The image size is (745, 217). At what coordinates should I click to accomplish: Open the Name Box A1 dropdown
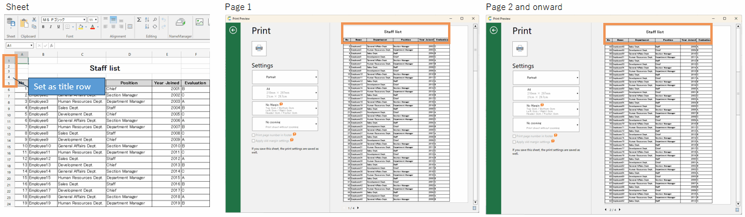[x=31, y=45]
